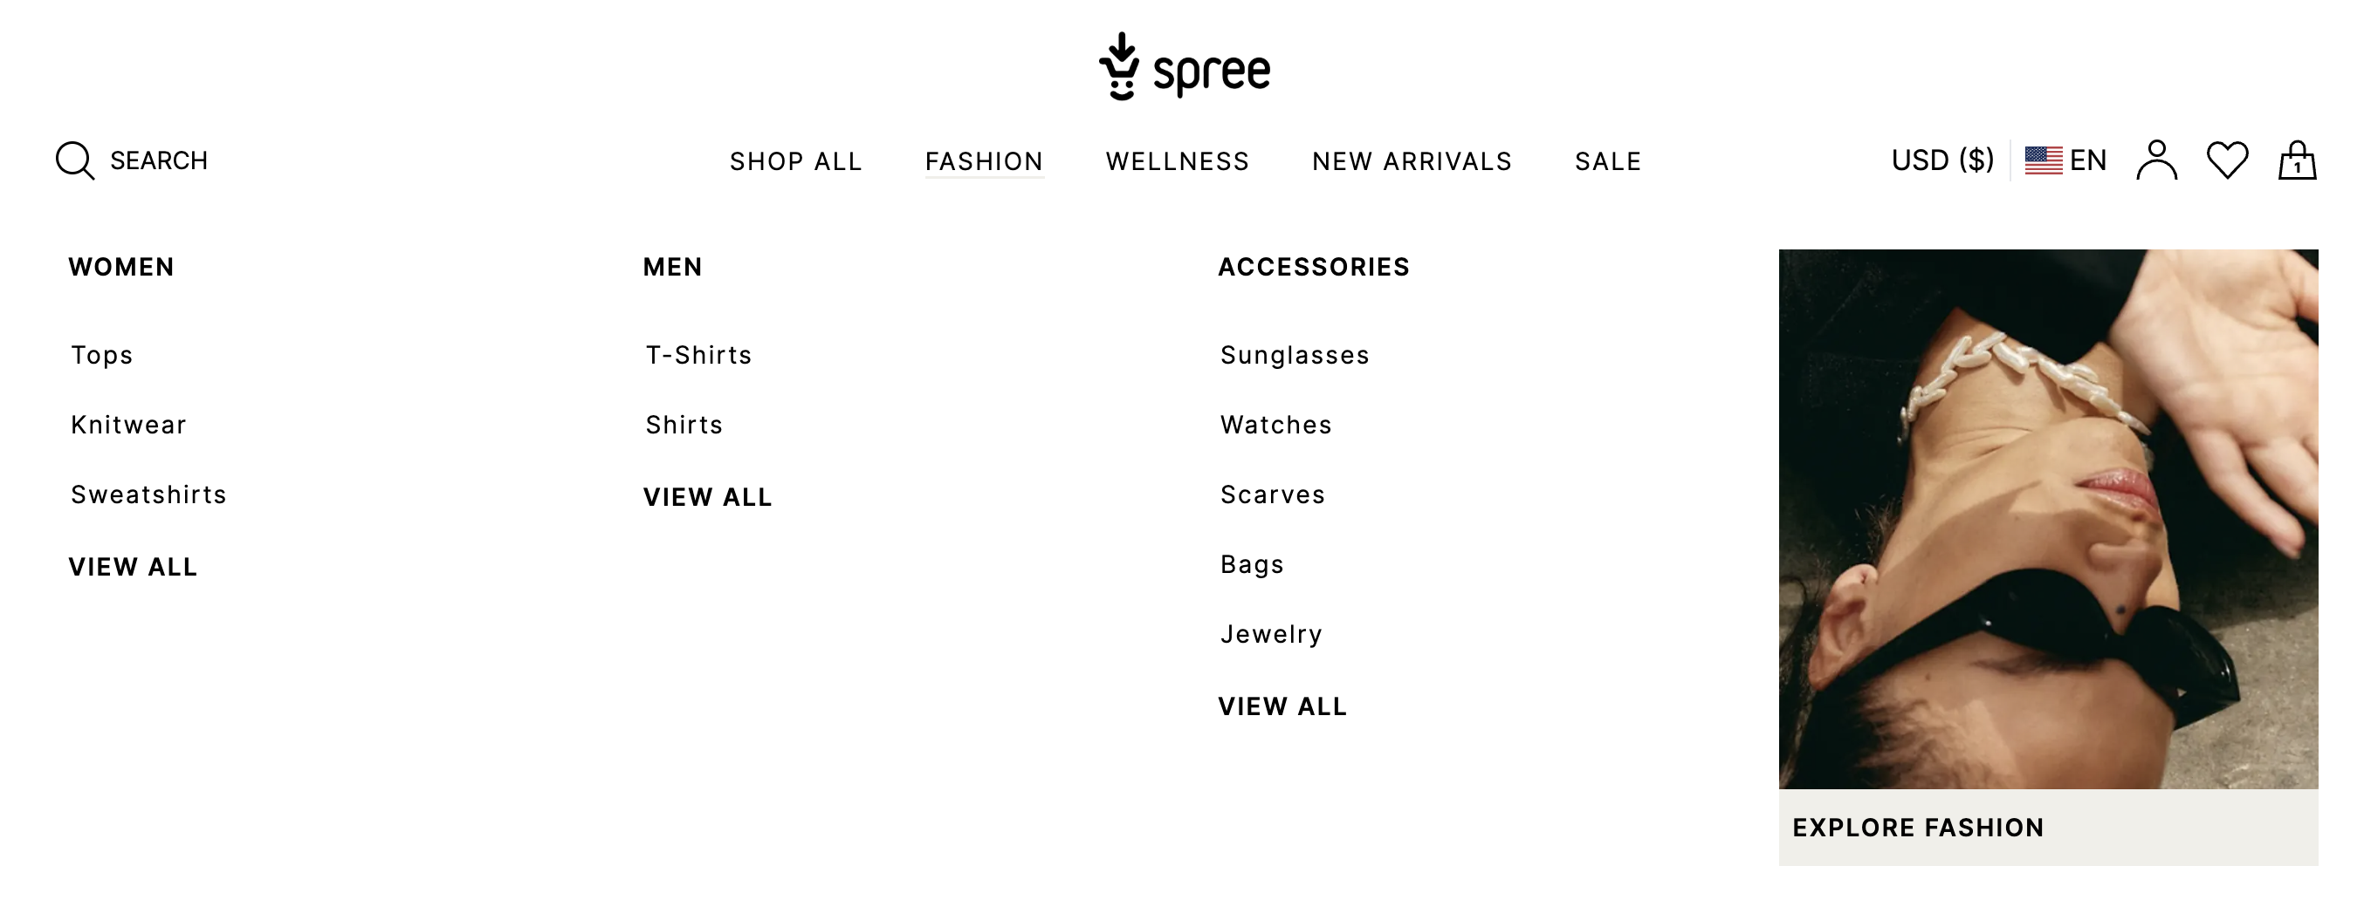The width and height of the screenshot is (2364, 900).
Task: Click the Spree logo
Action: tap(1184, 67)
